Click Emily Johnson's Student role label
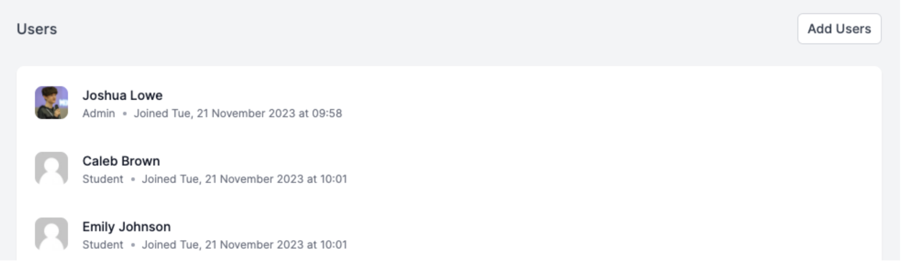 (103, 244)
